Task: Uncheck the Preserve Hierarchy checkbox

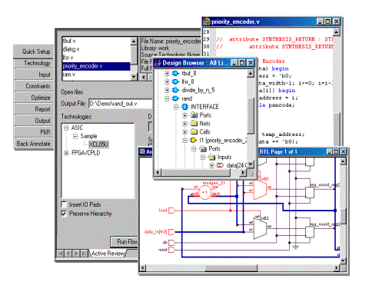Action: point(64,214)
